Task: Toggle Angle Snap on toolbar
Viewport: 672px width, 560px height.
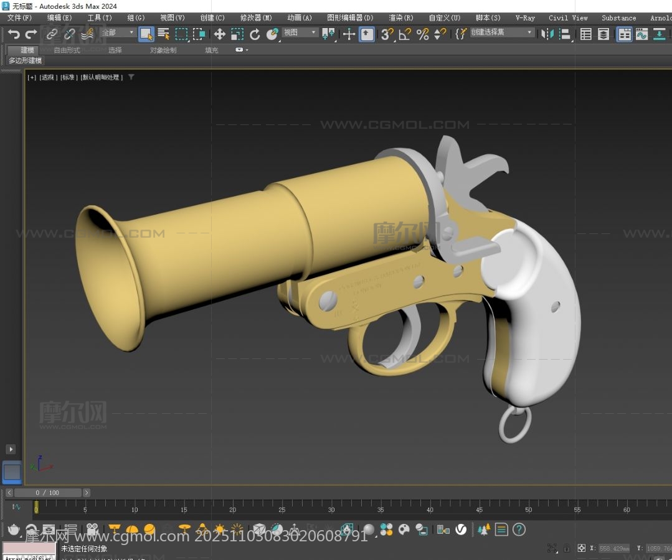Action: pyautogui.click(x=405, y=34)
